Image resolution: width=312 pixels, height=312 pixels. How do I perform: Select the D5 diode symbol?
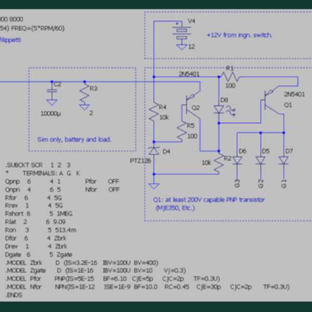coord(261,161)
